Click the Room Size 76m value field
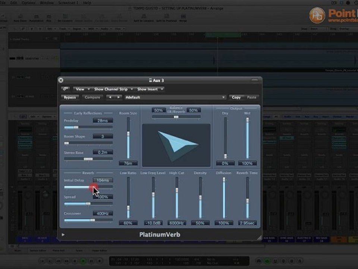The width and height of the screenshot is (358, 269). coord(128,163)
